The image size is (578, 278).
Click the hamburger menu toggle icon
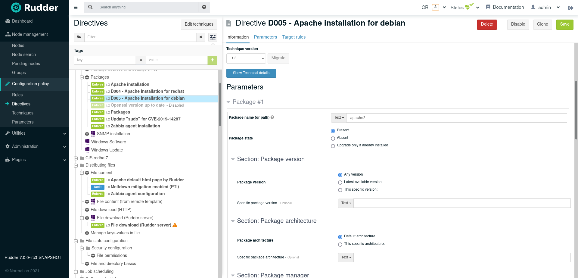(76, 8)
